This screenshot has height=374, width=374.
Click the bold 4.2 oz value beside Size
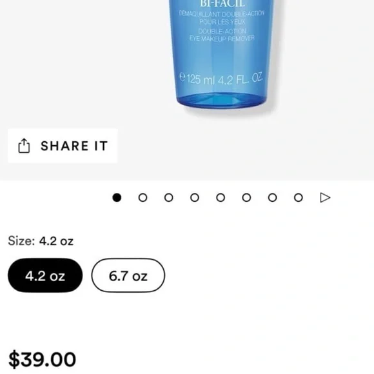pyautogui.click(x=56, y=241)
